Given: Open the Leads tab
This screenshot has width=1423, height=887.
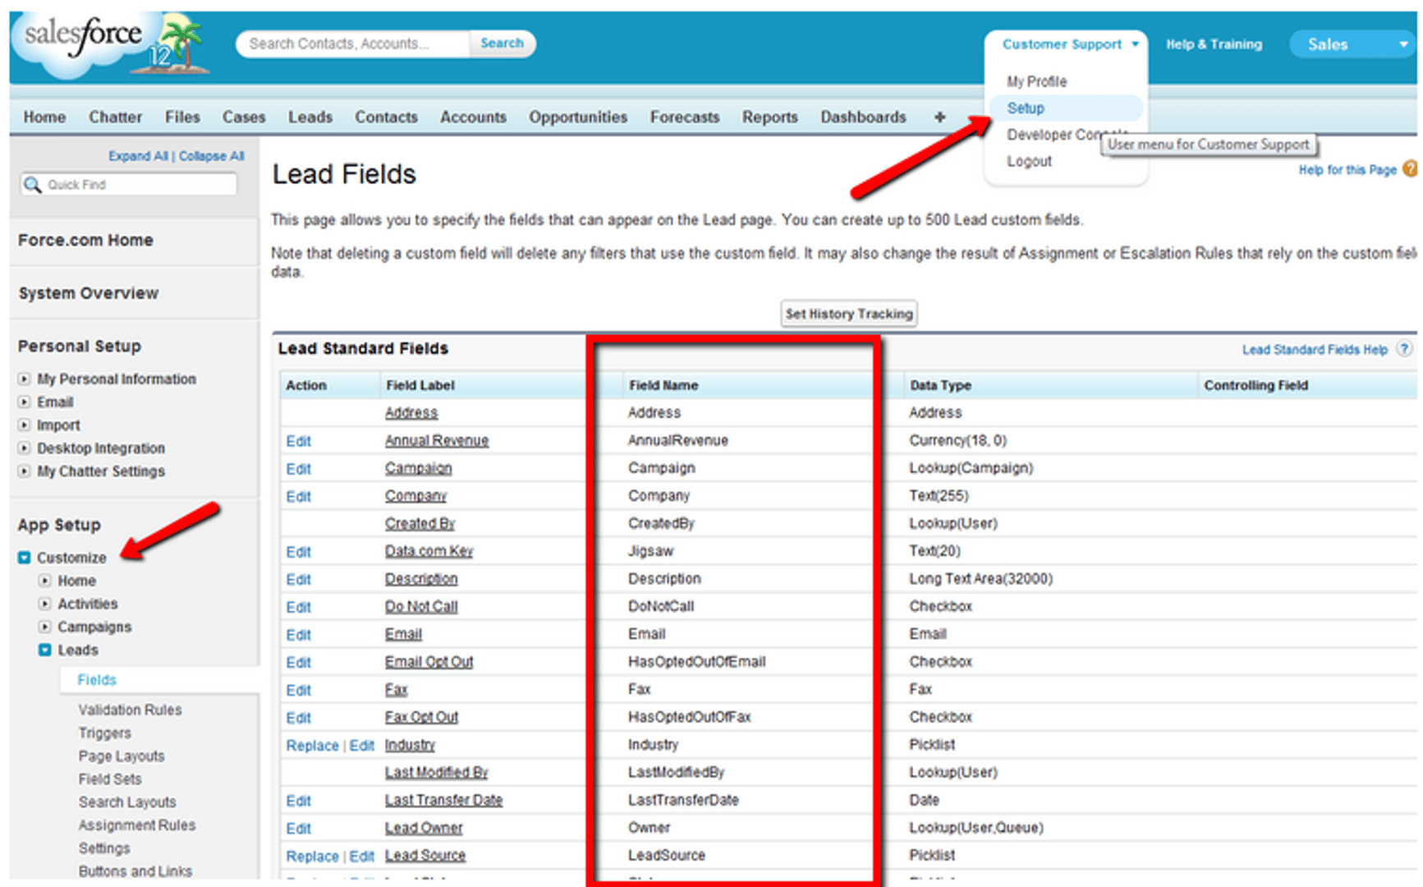Looking at the screenshot, I should (310, 117).
